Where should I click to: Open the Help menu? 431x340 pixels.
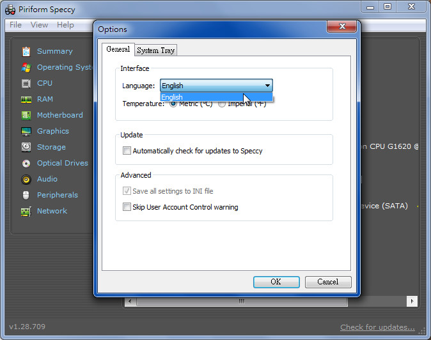click(x=65, y=25)
